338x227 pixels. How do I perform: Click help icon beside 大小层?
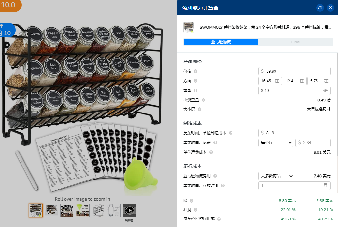199,109
